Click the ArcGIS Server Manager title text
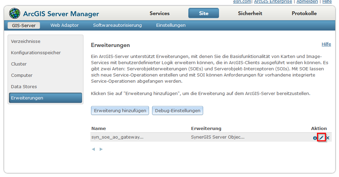Viewport: 339px width, 177px height. pos(61,14)
